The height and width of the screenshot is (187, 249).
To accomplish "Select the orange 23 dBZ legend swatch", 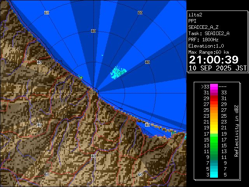I will (214, 116).
